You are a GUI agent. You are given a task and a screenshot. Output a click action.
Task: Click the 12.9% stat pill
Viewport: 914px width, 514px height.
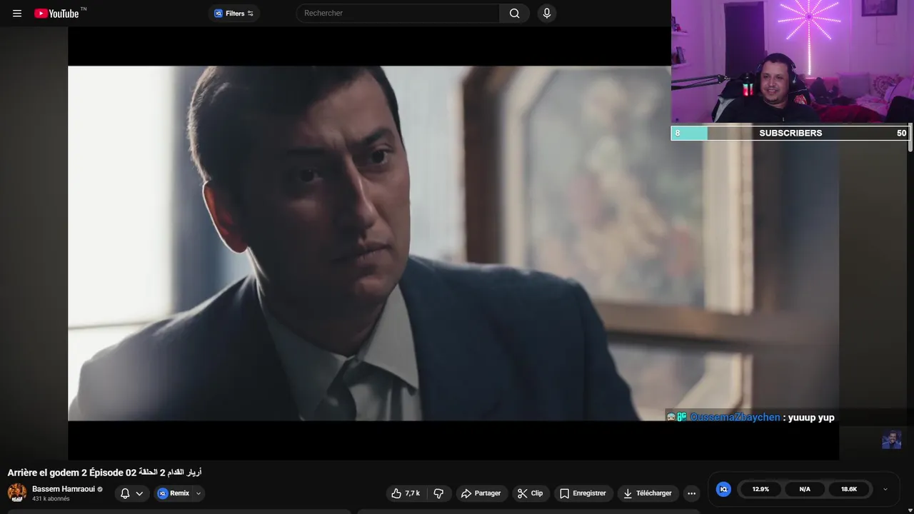pyautogui.click(x=760, y=489)
